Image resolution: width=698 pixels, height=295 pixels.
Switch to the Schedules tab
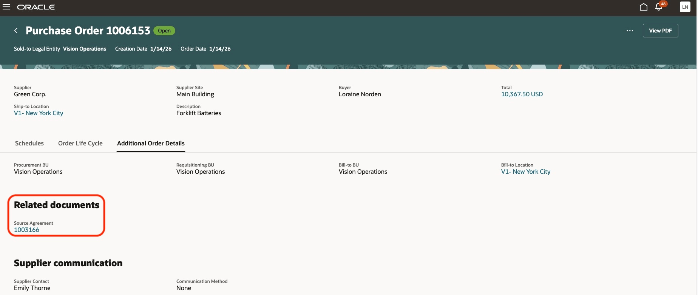click(29, 144)
